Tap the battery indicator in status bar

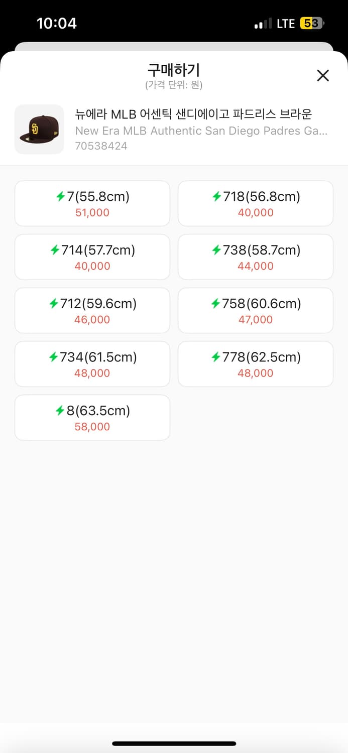point(312,24)
